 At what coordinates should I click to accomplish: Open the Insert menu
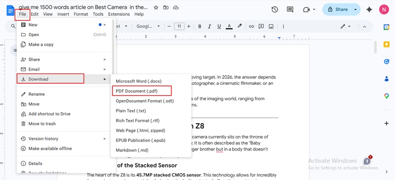pyautogui.click(x=63, y=14)
